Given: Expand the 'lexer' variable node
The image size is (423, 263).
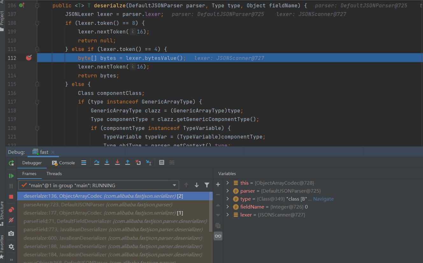Looking at the screenshot, I should pos(227,215).
